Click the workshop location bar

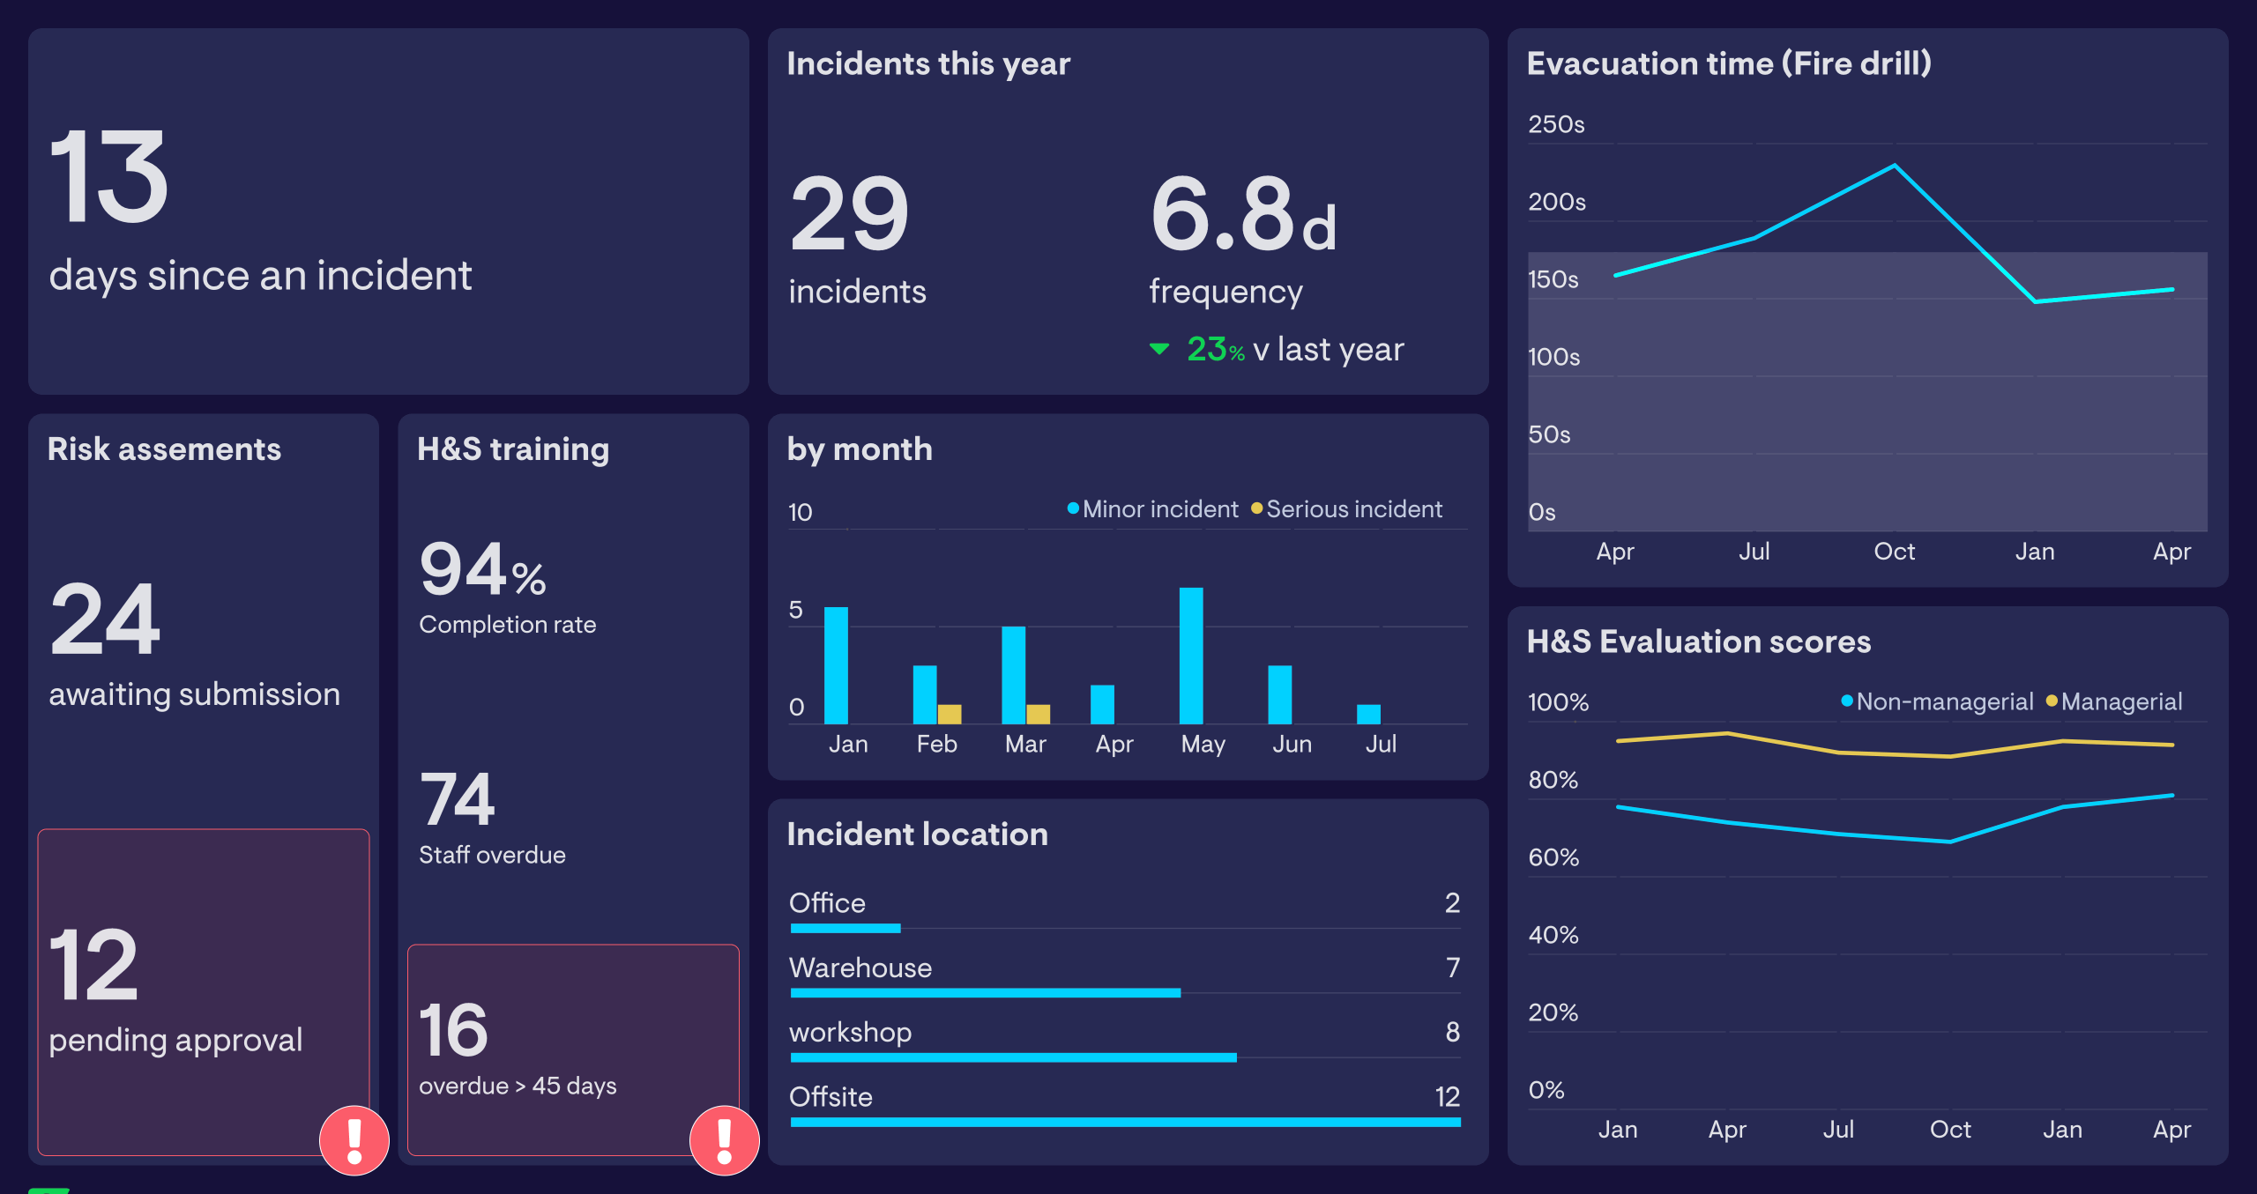point(1013,1057)
